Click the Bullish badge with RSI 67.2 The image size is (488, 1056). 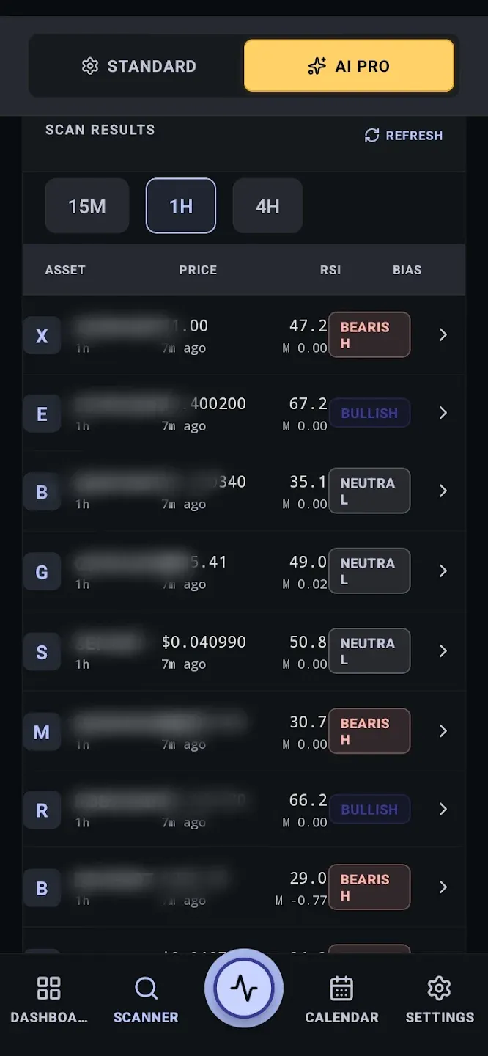369,413
